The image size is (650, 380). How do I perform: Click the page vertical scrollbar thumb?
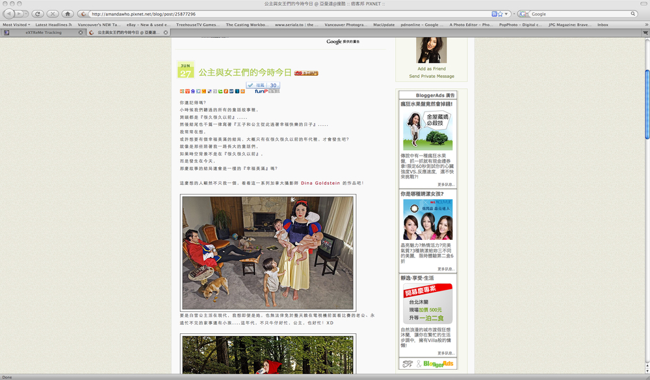click(647, 104)
